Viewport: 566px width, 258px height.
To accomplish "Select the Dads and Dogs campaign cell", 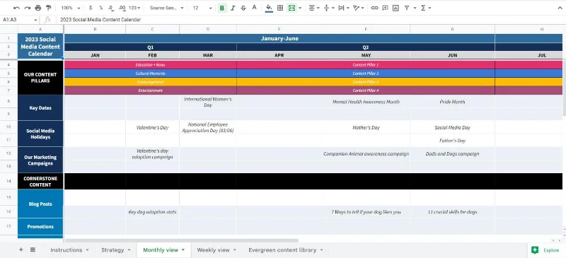I will coord(452,153).
